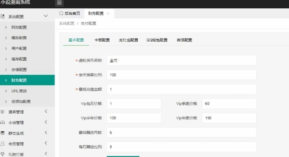The image size is (289, 157).
Task: Collapse the 系统配置 menu chevron
Action: coord(46,16)
